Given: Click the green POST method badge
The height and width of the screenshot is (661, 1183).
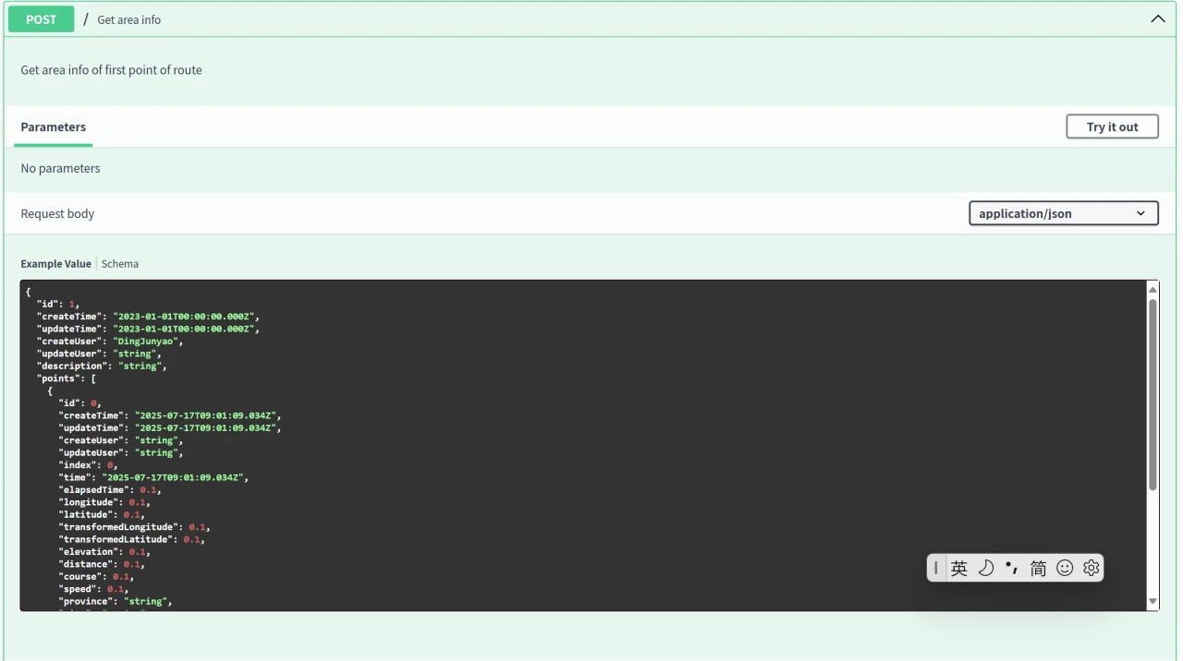Looking at the screenshot, I should 41,19.
